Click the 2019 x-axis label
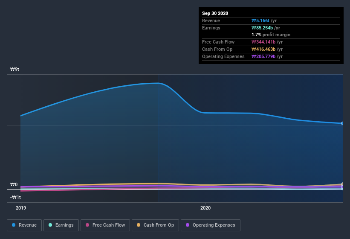Image resolution: width=350 pixels, height=239 pixels. [21, 208]
